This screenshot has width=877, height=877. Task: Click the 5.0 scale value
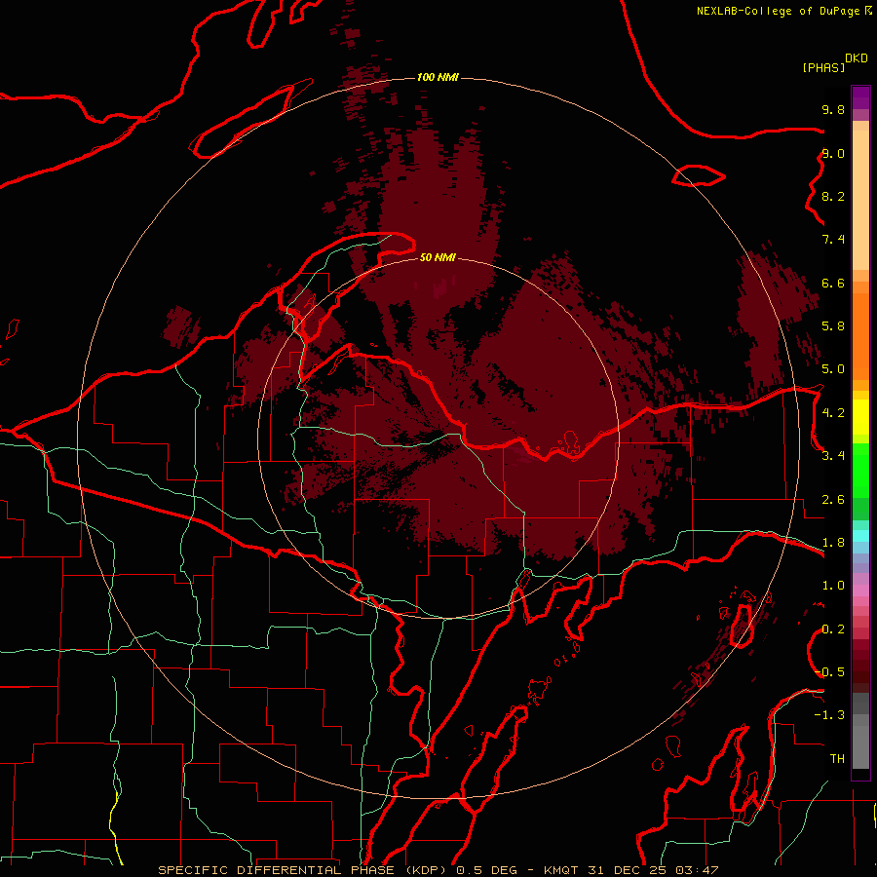[x=833, y=369]
